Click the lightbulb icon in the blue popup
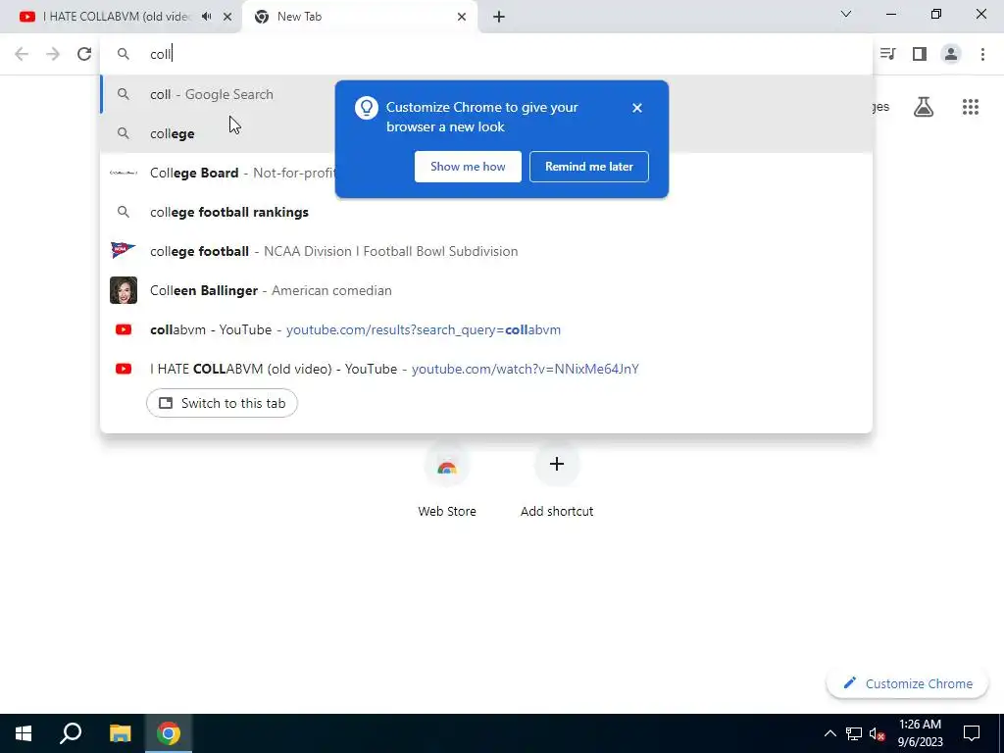 click(x=367, y=108)
